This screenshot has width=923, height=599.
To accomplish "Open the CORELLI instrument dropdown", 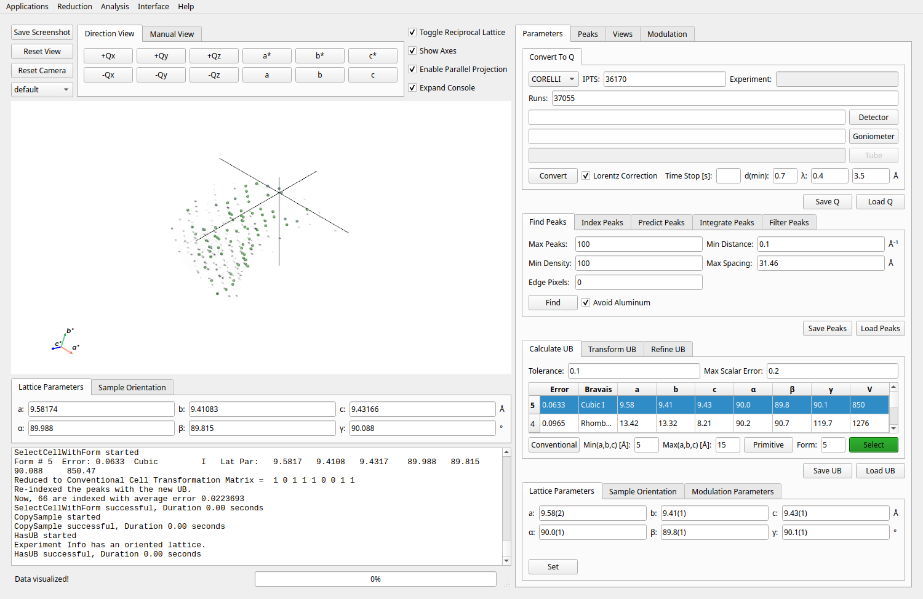I will pyautogui.click(x=554, y=79).
